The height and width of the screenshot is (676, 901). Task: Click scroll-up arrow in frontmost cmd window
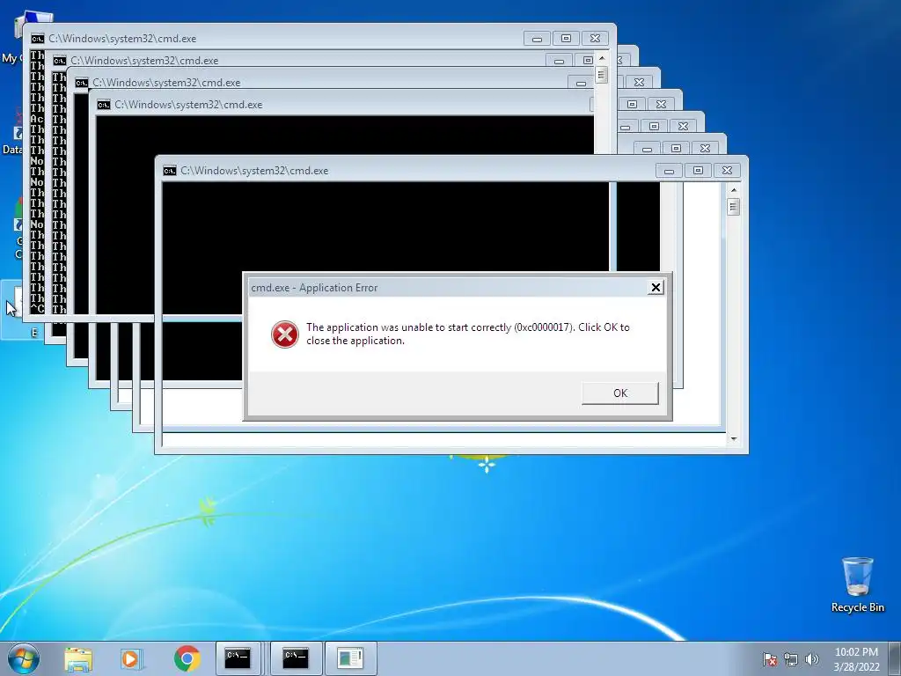(x=734, y=190)
